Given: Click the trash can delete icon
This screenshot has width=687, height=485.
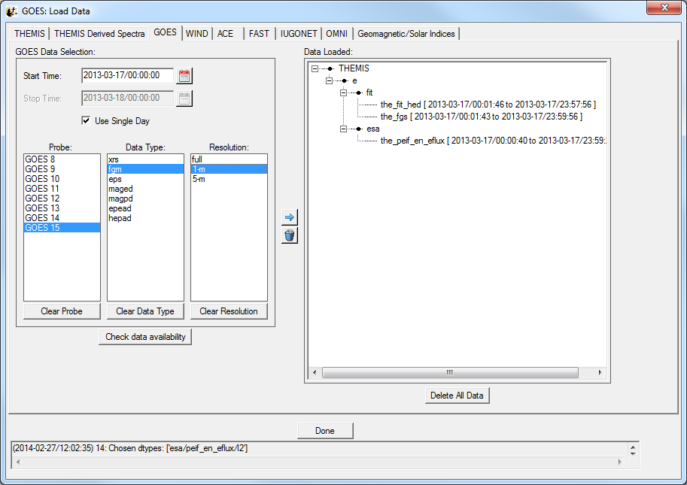Looking at the screenshot, I should click(x=289, y=235).
